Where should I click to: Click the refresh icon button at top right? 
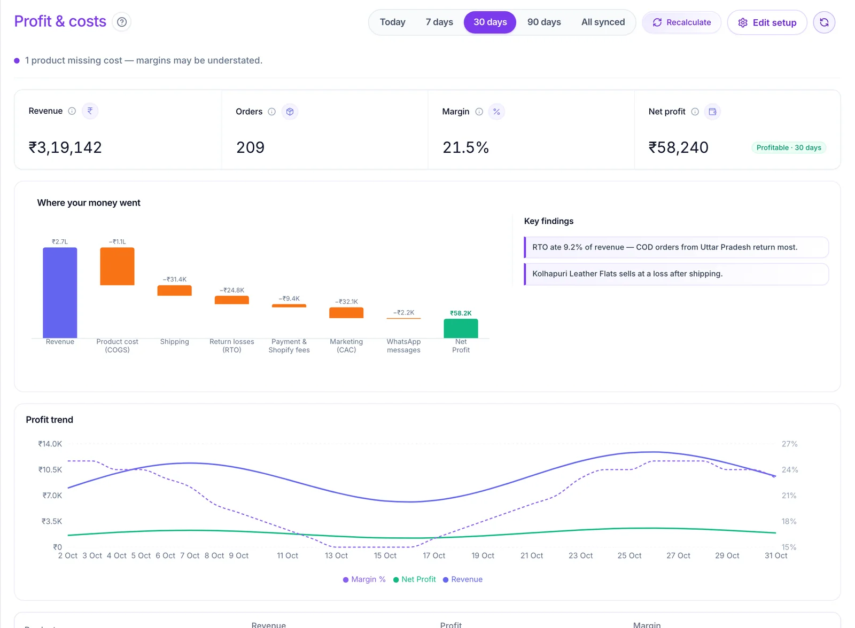pyautogui.click(x=824, y=22)
